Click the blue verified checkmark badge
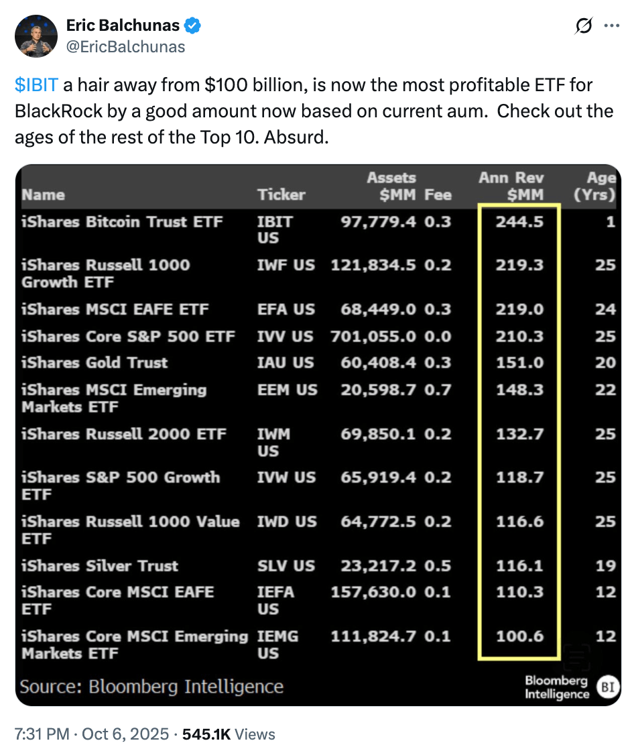The width and height of the screenshot is (634, 751). pyautogui.click(x=194, y=26)
